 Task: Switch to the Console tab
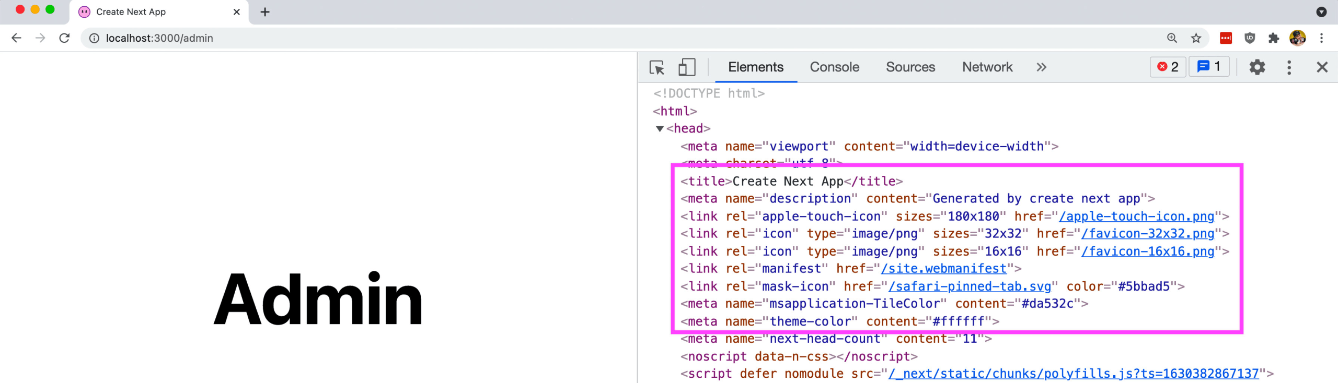(834, 67)
